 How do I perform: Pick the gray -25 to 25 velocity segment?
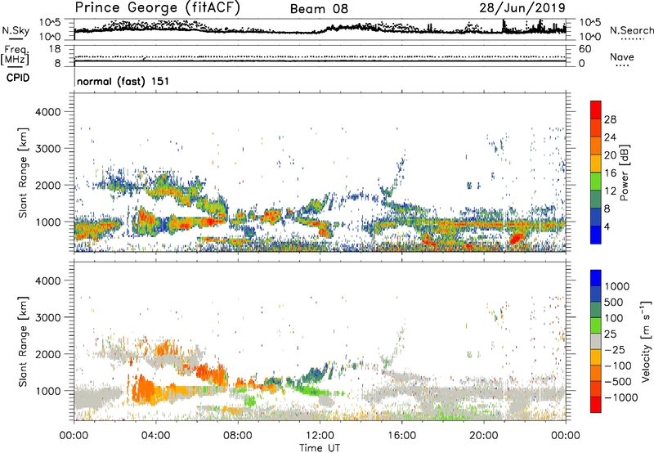coord(596,341)
